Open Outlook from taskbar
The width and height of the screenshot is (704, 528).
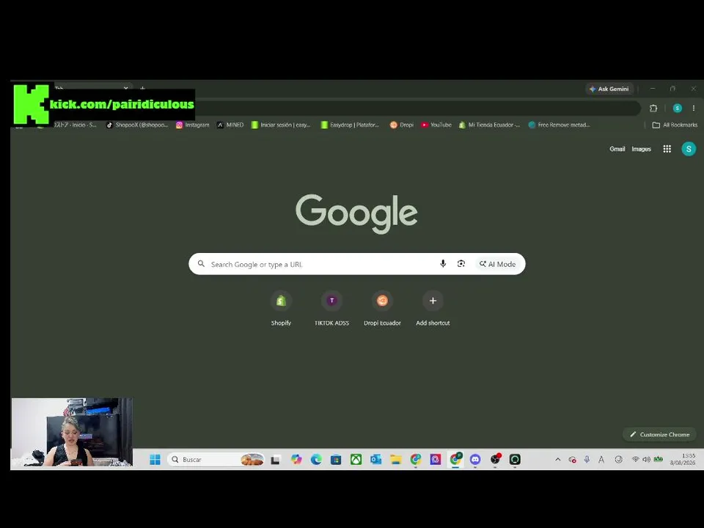tap(375, 459)
